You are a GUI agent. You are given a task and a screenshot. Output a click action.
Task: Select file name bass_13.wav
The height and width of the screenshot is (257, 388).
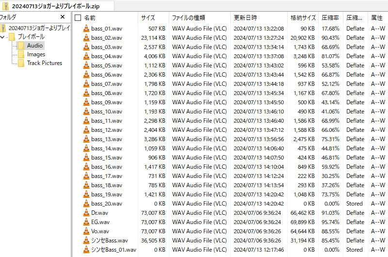(107, 139)
